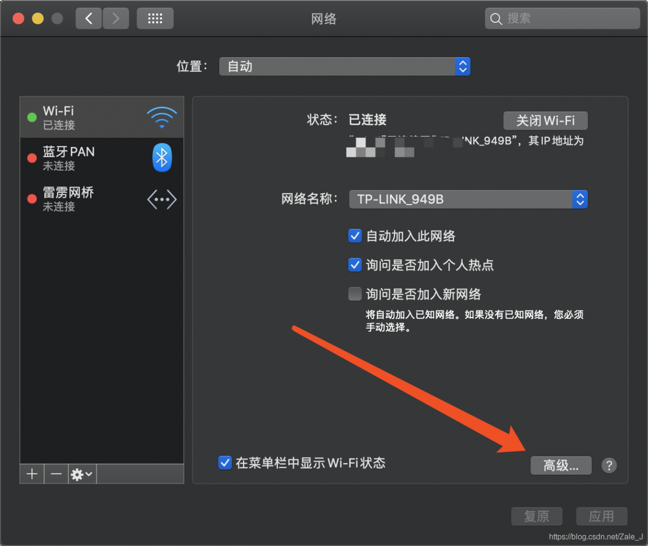Click the Thunderbolt bridge icon beside 雷雳网桥
This screenshot has width=648, height=546.
161,199
